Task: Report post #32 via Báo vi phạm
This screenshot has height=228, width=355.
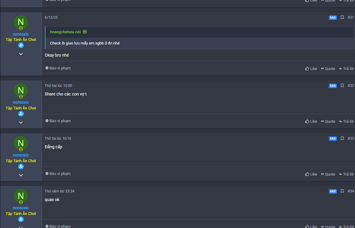Action: click(58, 121)
